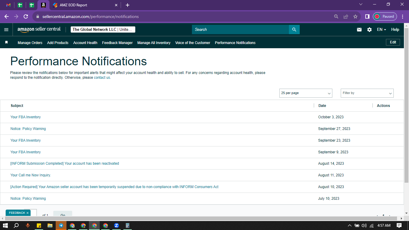Open the hamburger navigation menu
The width and height of the screenshot is (409, 230).
pos(6,30)
